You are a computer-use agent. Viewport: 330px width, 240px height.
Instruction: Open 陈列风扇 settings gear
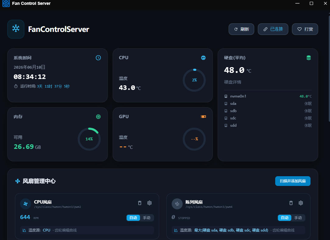tap(301, 203)
